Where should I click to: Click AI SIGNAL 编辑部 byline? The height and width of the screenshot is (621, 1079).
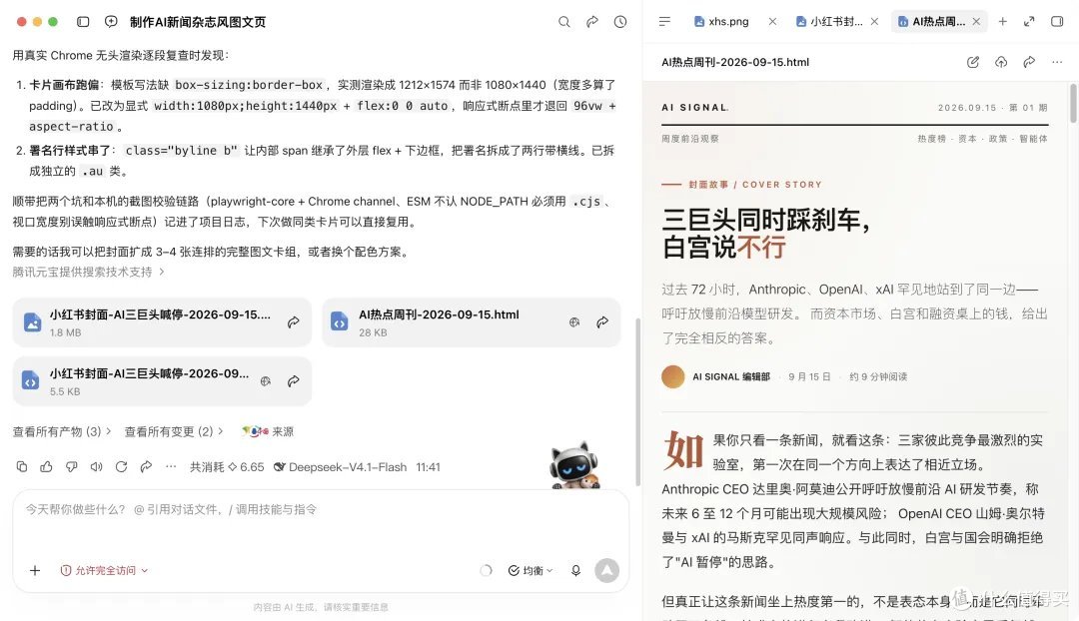(730, 376)
